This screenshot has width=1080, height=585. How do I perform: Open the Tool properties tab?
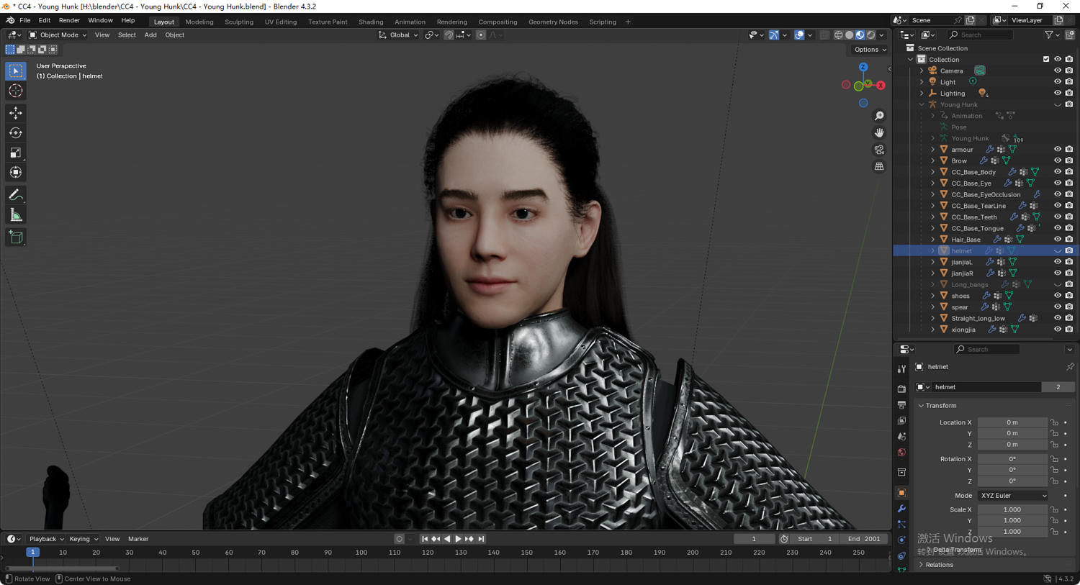tap(901, 368)
